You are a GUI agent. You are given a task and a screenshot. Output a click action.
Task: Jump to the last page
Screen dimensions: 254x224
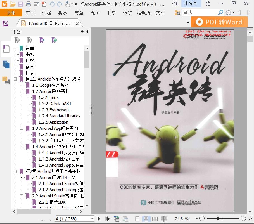(107, 219)
